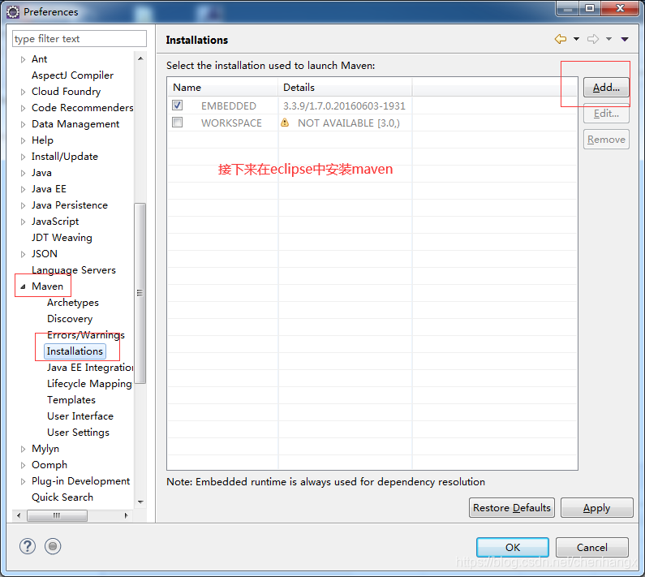
Task: Expand the JavaScript node
Action: (x=23, y=222)
